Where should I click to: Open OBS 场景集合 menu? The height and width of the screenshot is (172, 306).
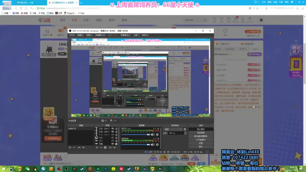coord(125,35)
